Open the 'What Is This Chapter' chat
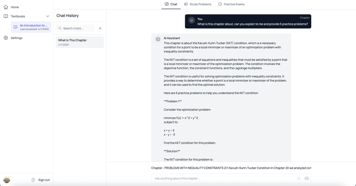Image resolution: width=356 pixels, height=186 pixels. tap(80, 42)
